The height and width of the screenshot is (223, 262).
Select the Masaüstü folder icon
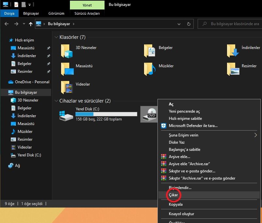click(x=67, y=69)
